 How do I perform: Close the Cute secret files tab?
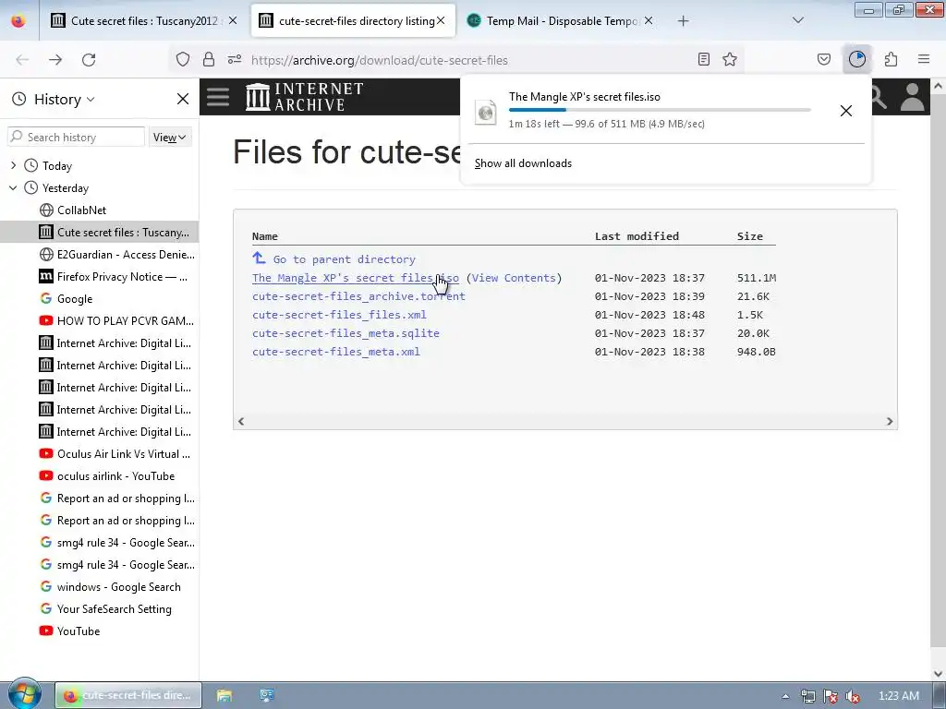pos(233,21)
